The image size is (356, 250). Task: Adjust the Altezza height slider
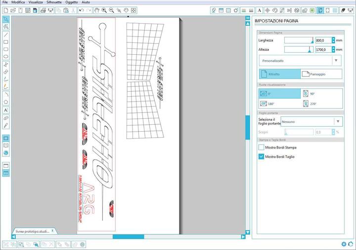tap(299, 49)
